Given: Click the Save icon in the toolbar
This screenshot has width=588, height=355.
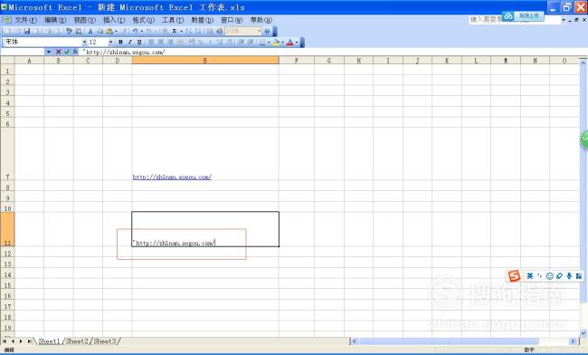Looking at the screenshot, I should coord(27,31).
